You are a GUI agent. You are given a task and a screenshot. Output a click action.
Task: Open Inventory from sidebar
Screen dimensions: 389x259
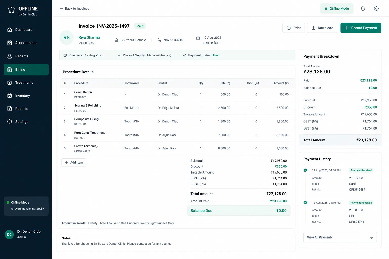pyautogui.click(x=26, y=96)
